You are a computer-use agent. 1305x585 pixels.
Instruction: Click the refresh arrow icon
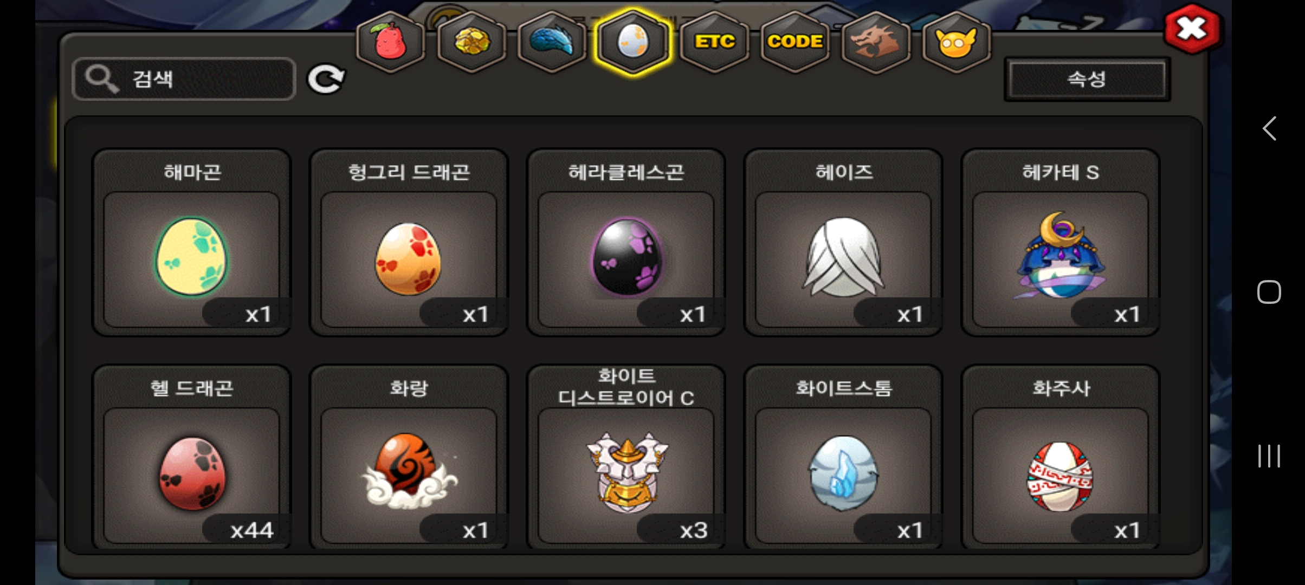tap(326, 80)
